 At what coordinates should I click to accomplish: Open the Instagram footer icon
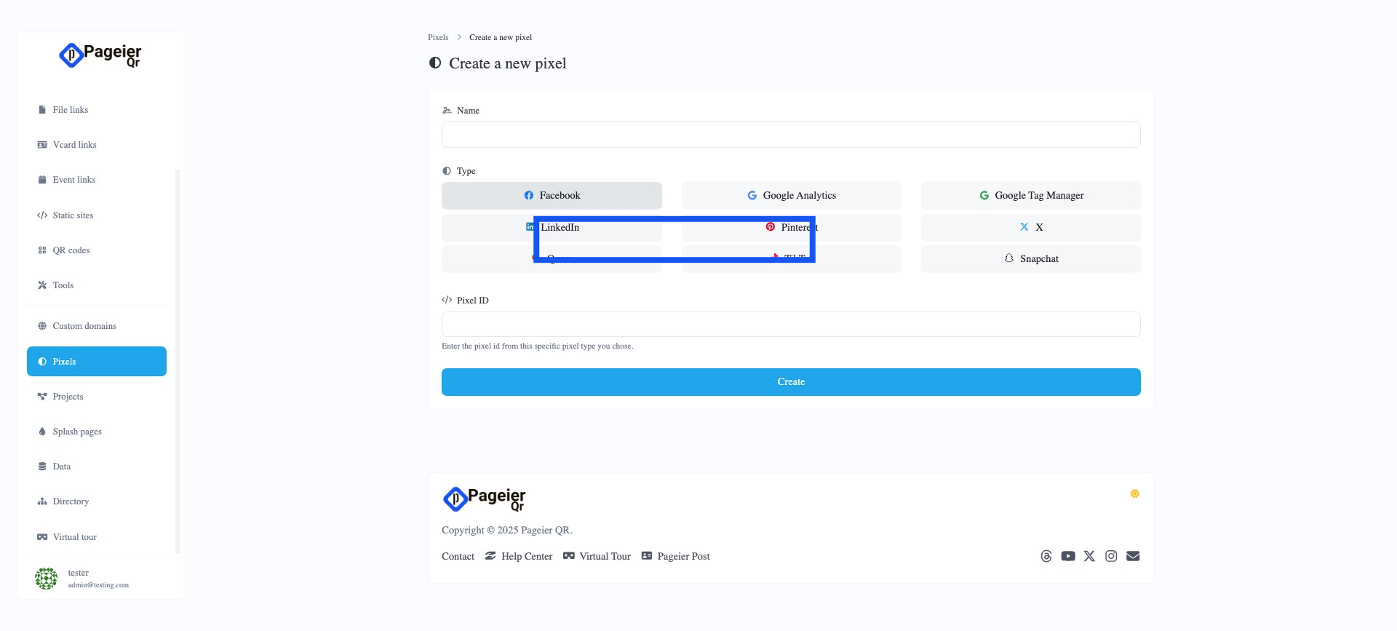(1111, 556)
